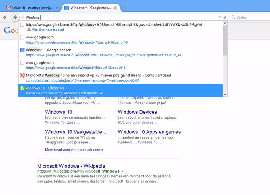Switch to the Gmail Inbox tab

click(x=32, y=8)
